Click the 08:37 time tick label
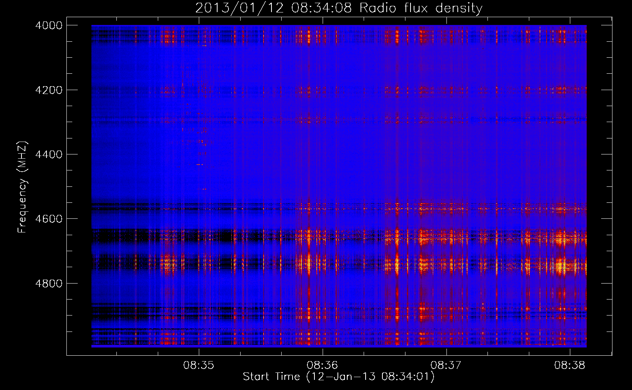The width and height of the screenshot is (632, 390). [x=446, y=365]
